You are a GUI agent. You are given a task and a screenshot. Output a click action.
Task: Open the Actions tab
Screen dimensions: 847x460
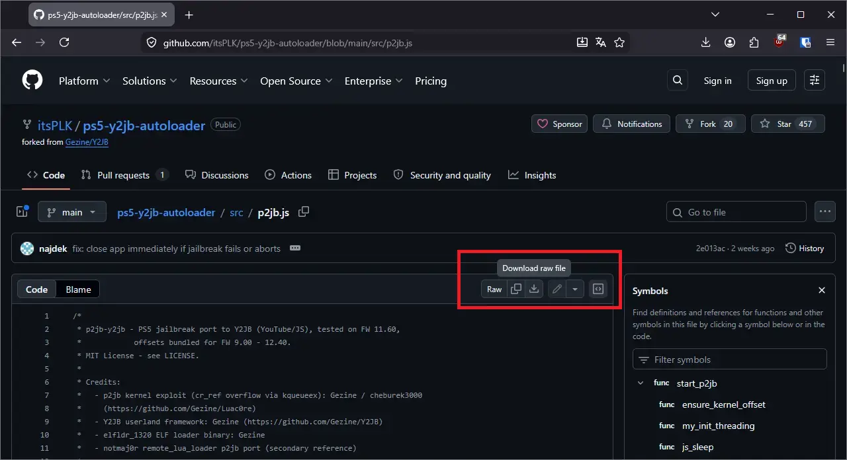288,175
